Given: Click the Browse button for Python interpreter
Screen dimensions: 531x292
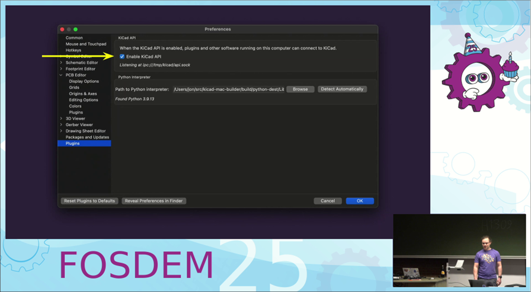Looking at the screenshot, I should pos(300,89).
